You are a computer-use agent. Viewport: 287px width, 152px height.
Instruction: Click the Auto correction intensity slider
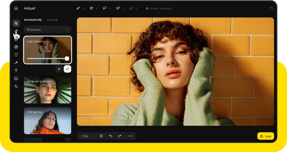(48, 58)
